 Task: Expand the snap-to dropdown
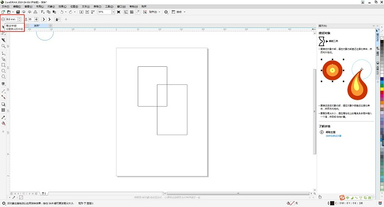click(160, 12)
